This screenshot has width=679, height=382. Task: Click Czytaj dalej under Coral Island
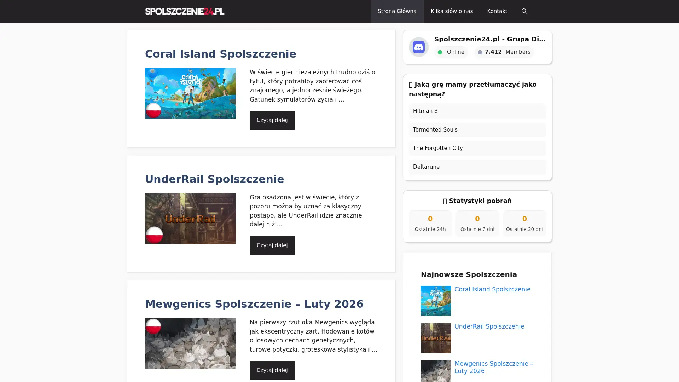[x=272, y=120]
